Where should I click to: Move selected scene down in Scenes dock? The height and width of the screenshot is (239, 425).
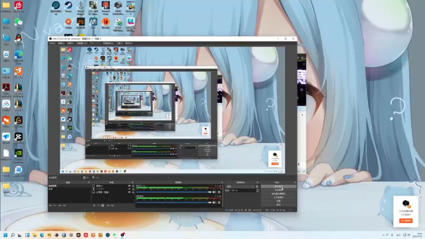64,206
